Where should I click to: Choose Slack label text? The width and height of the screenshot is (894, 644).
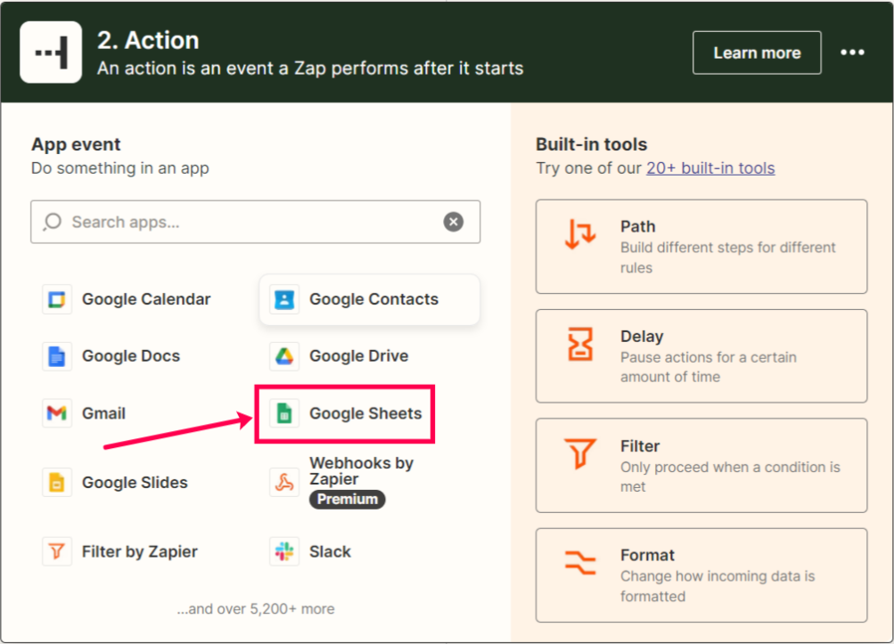pos(330,551)
